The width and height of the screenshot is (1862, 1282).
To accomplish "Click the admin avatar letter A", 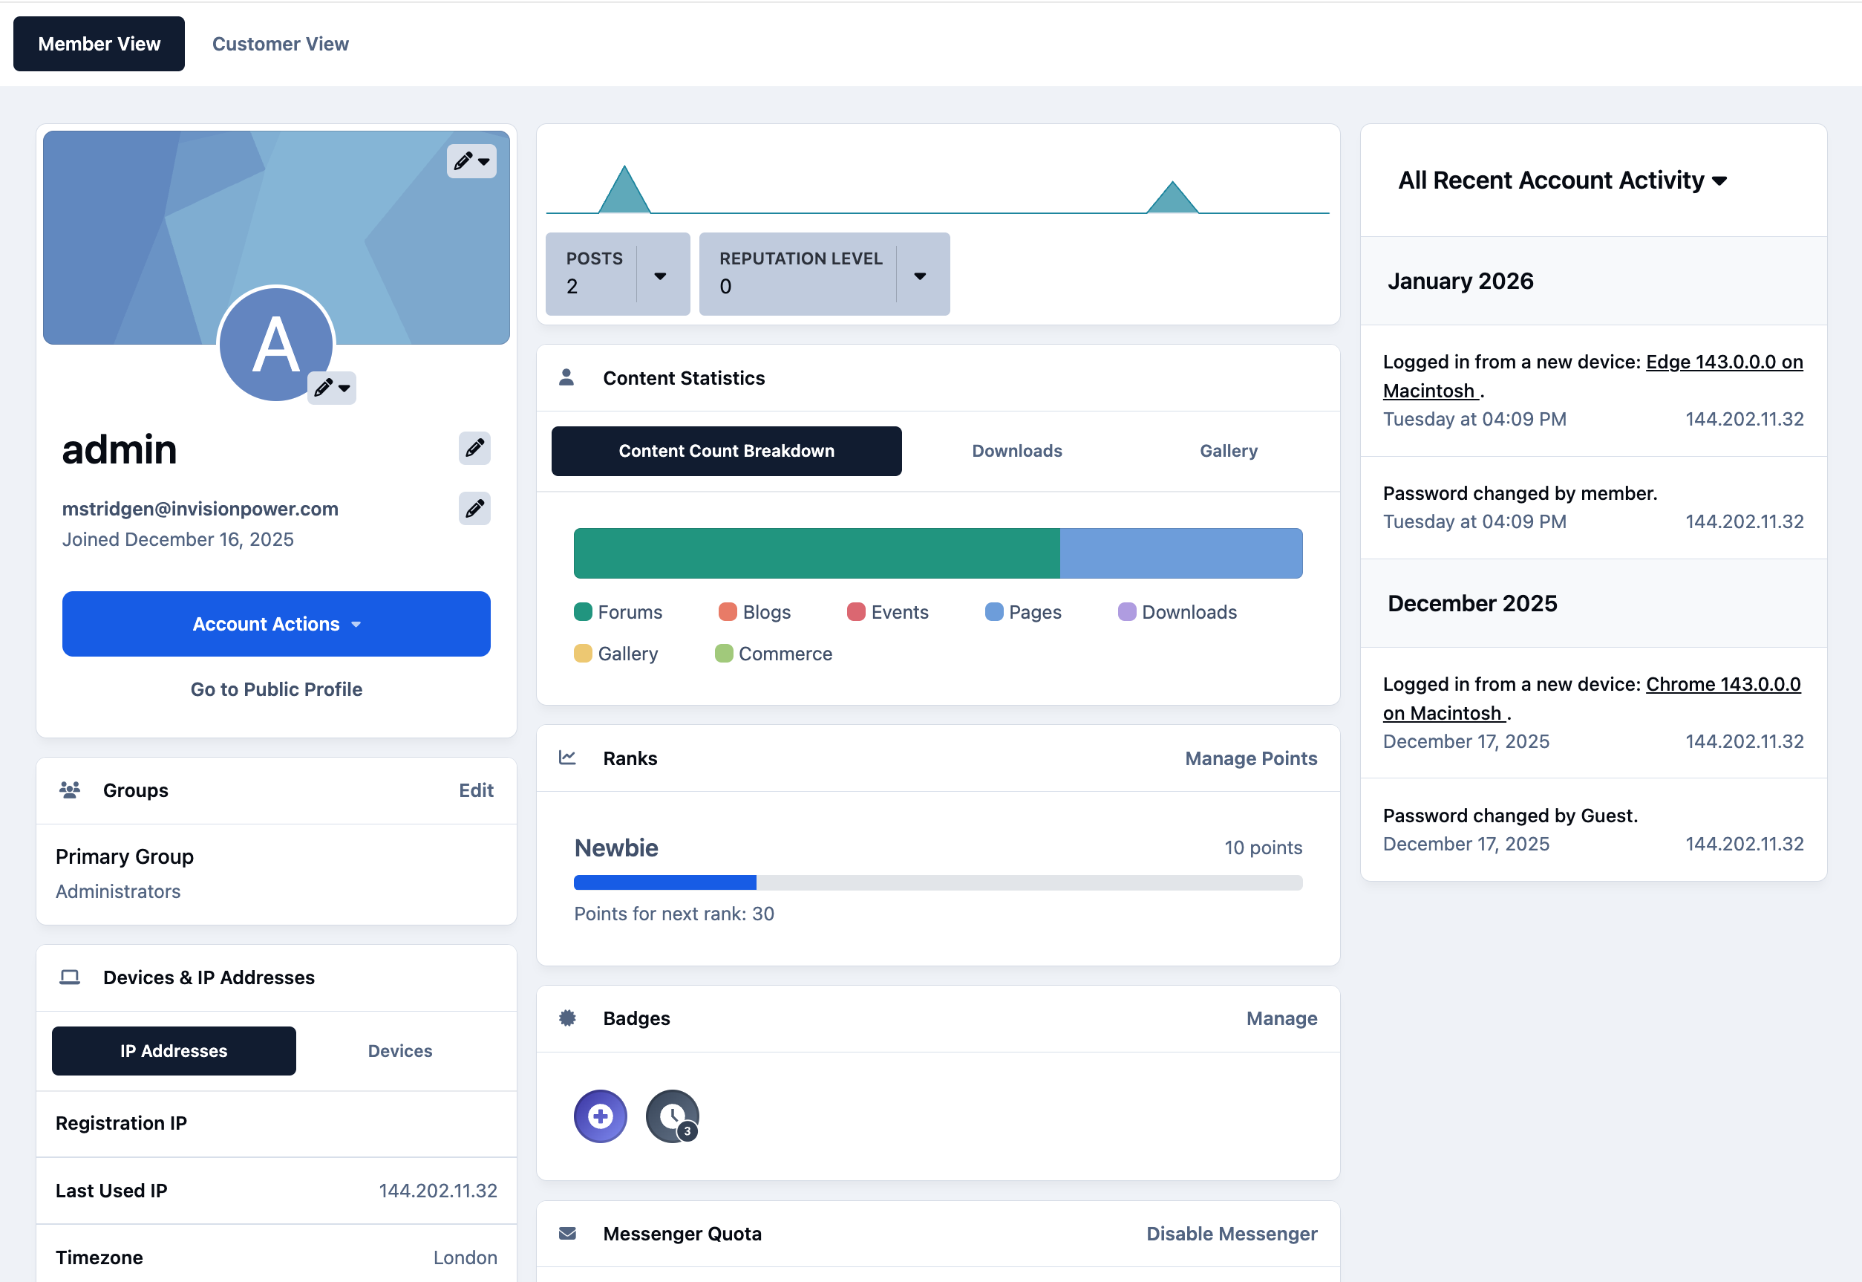I will 275,344.
